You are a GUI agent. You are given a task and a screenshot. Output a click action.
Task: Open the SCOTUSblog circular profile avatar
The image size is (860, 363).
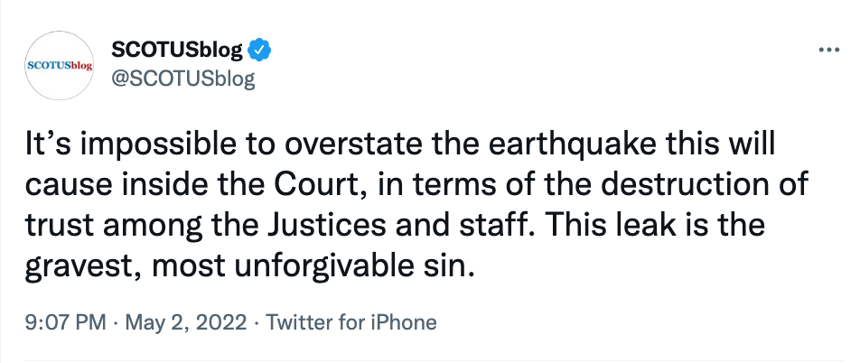[60, 65]
